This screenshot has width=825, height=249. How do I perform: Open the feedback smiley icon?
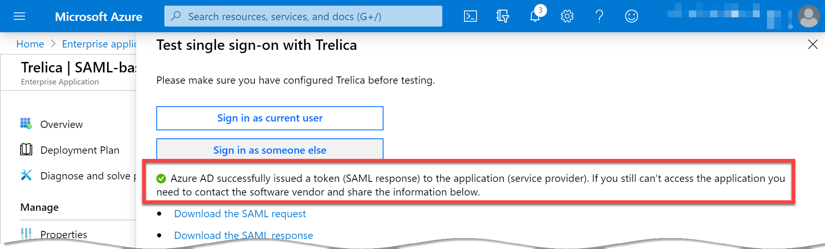click(631, 16)
